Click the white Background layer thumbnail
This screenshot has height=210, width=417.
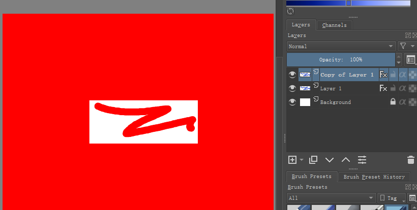point(305,102)
